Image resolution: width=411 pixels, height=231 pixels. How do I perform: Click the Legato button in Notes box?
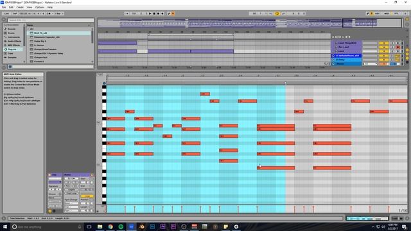[71, 190]
